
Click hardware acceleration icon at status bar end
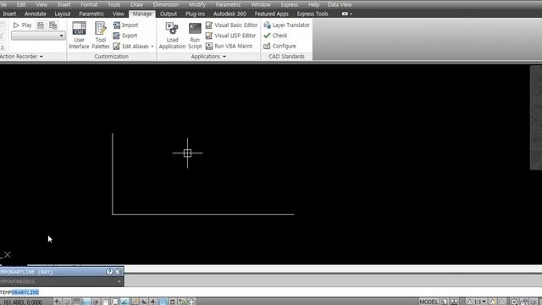pyautogui.click(x=534, y=302)
